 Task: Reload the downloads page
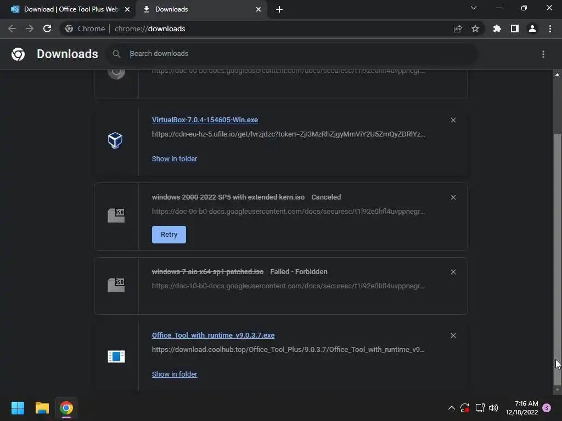[x=47, y=29]
